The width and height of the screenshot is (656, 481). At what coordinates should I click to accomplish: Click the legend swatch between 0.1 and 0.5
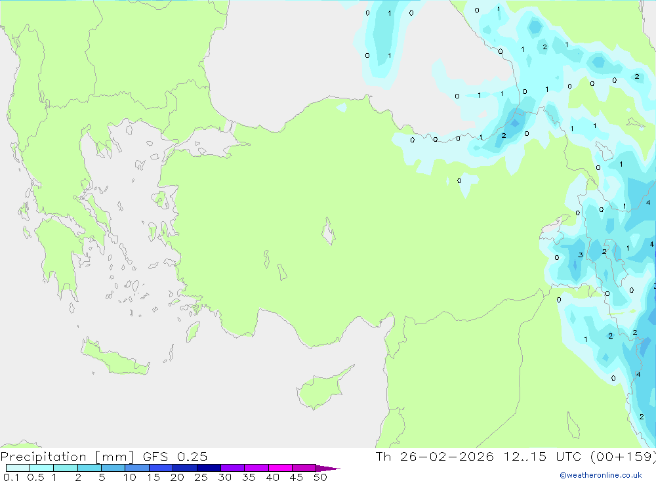[x=18, y=468]
